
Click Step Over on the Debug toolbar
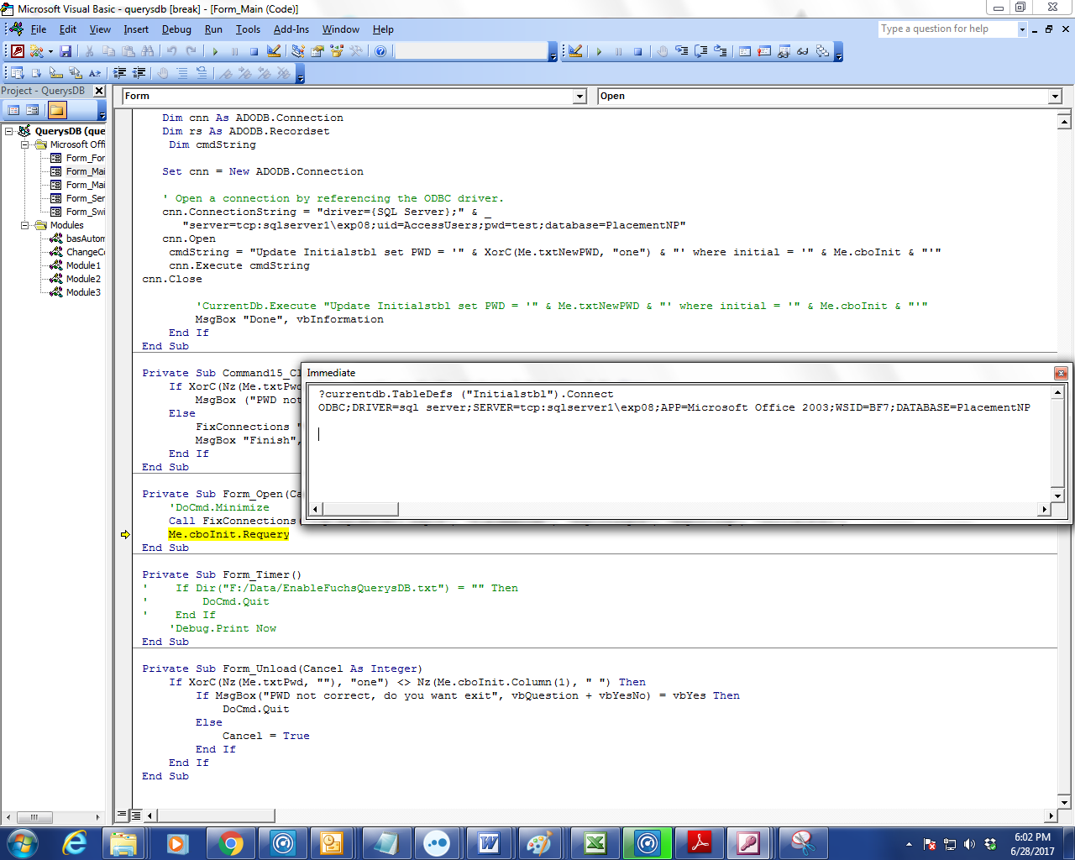[x=700, y=51]
